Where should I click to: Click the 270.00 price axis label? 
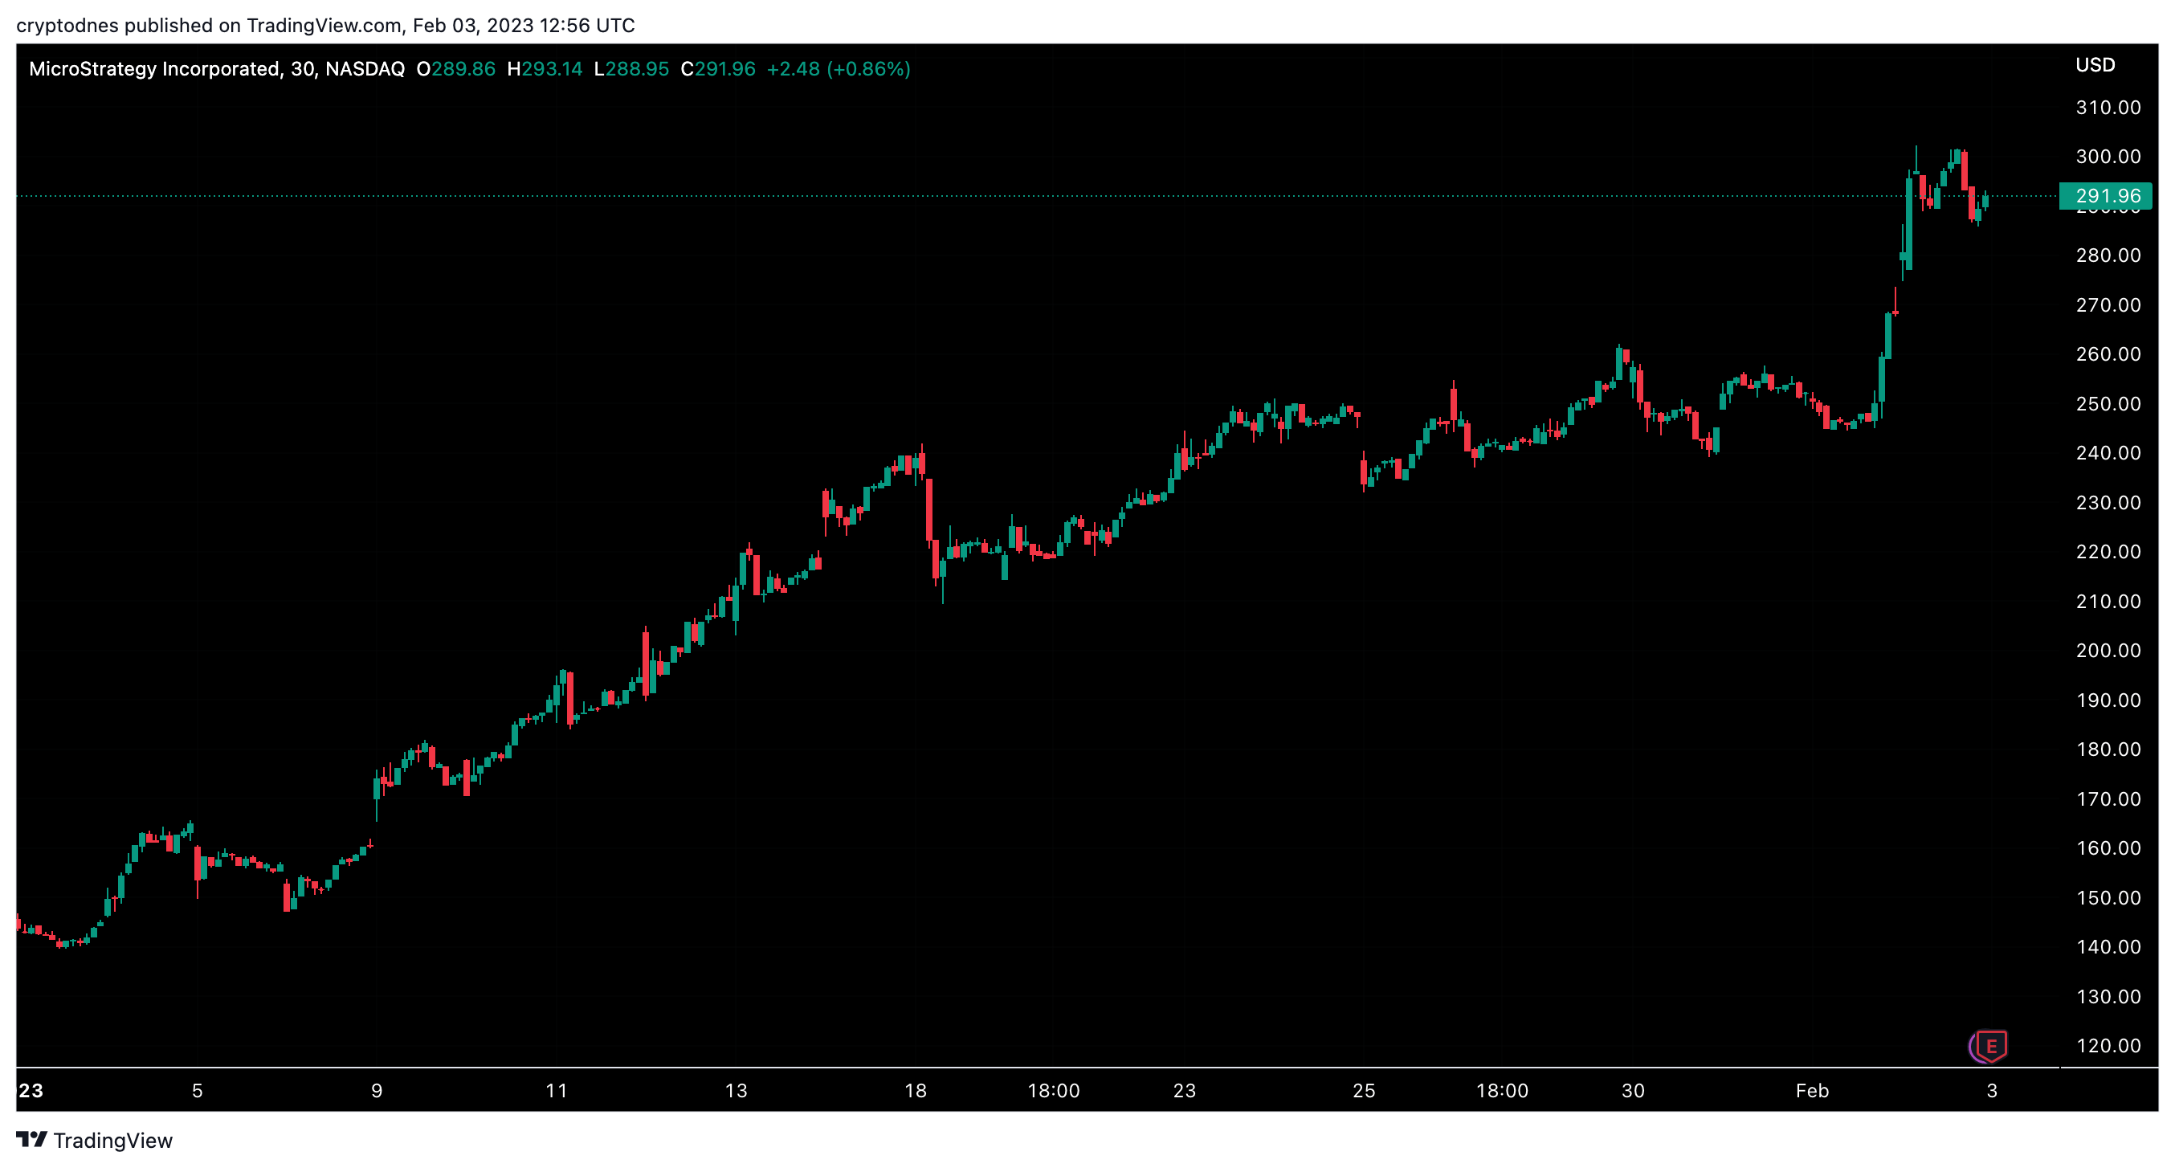point(2108,305)
